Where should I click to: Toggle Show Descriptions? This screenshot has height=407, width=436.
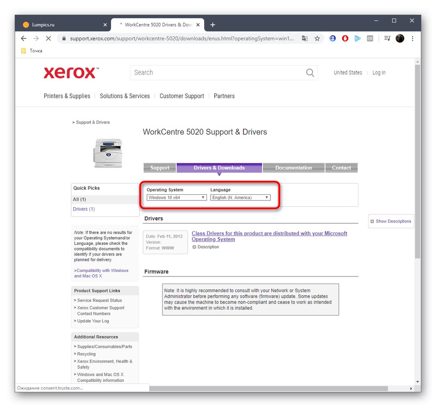pos(391,221)
